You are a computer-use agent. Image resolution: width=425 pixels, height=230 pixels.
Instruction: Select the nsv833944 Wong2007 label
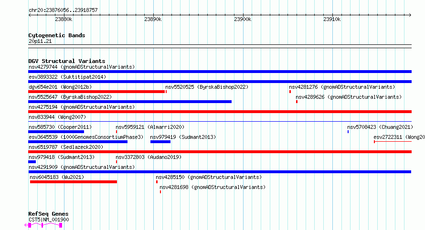point(57,117)
